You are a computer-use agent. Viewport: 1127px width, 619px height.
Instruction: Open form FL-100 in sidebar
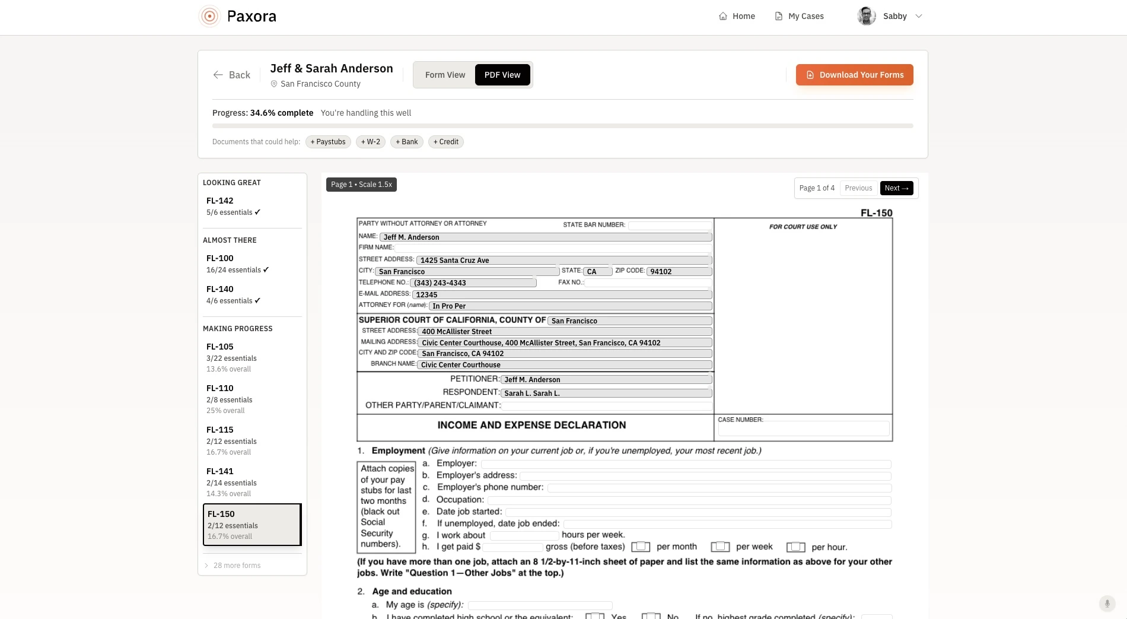252,264
